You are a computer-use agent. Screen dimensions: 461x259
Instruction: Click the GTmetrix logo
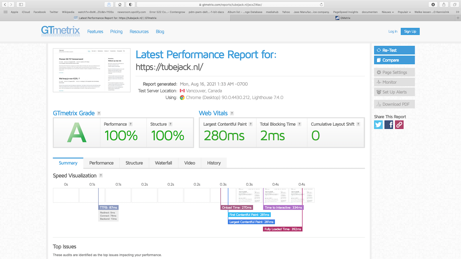(x=61, y=31)
